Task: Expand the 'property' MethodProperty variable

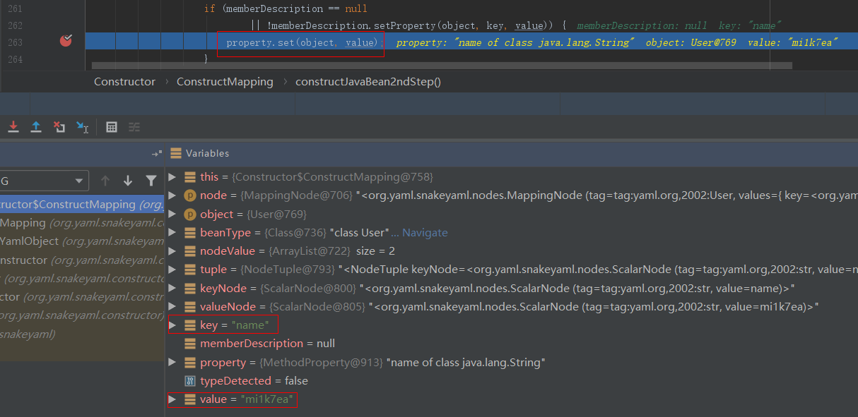Action: (172, 362)
